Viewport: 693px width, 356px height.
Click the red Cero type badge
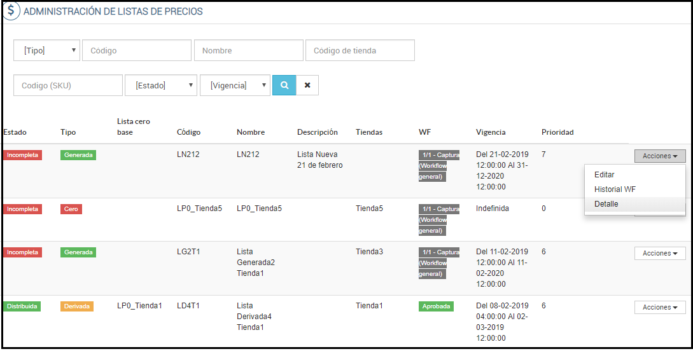pos(71,209)
